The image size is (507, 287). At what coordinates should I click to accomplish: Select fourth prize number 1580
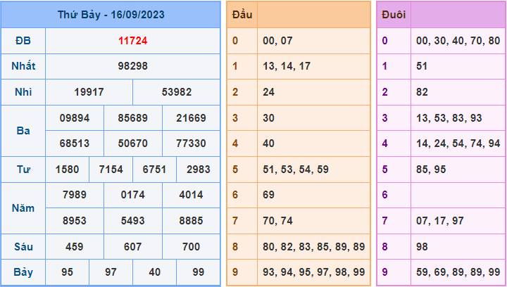point(67,169)
